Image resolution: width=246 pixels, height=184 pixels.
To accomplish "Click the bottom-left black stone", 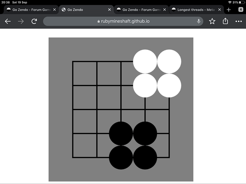I will click(x=121, y=158).
